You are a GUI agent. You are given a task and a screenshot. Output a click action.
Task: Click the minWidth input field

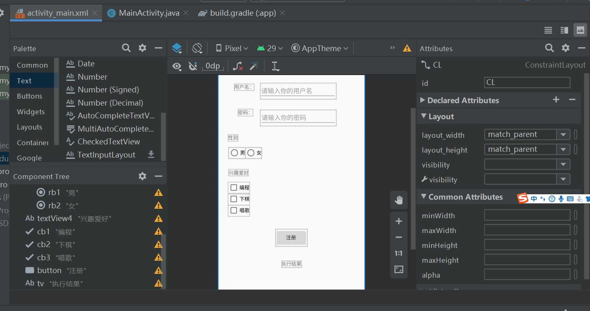click(527, 215)
